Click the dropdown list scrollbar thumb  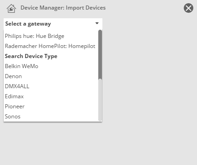tap(100, 54)
